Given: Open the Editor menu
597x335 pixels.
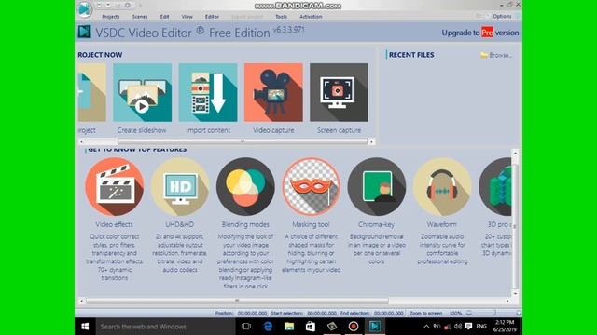Looking at the screenshot, I should (x=212, y=17).
